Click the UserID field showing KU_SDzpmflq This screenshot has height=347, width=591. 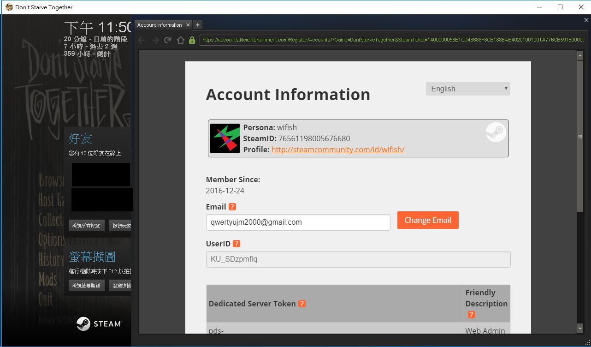(358, 259)
